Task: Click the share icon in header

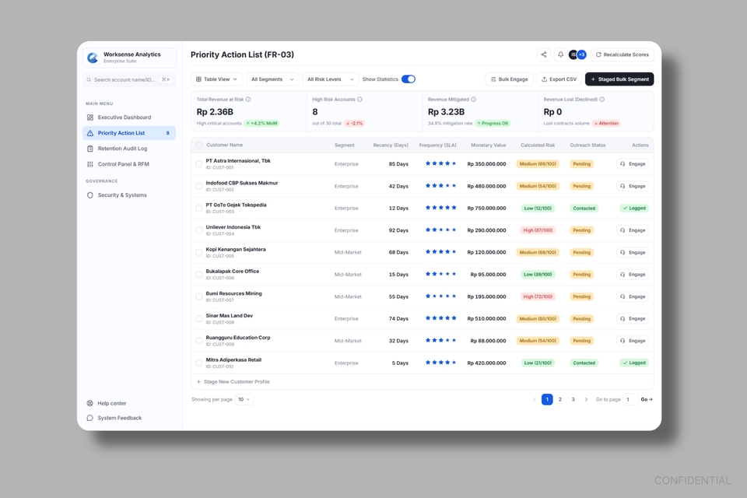Action: click(544, 54)
